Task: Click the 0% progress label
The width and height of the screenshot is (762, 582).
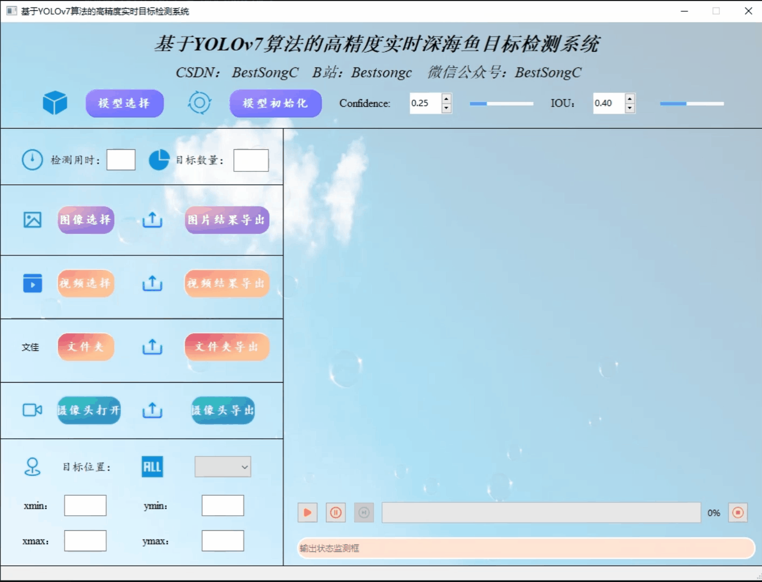Action: pos(714,513)
